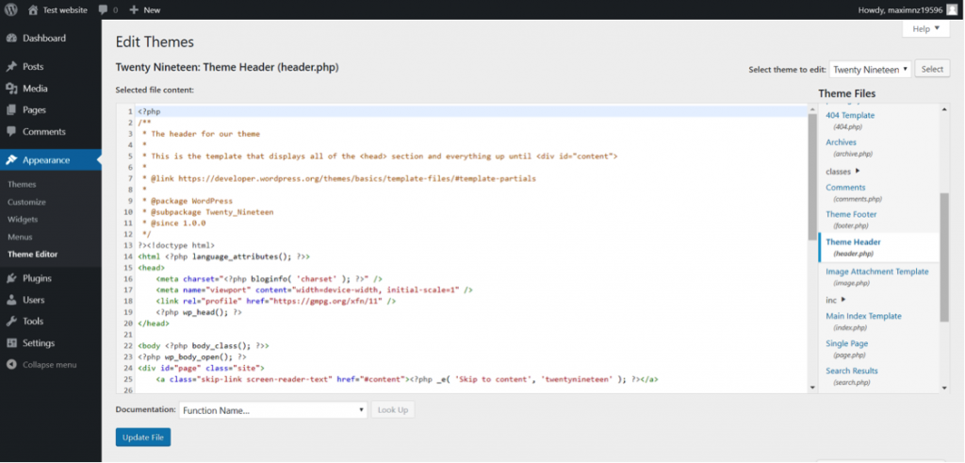
Task: Open the Help tab
Action: click(926, 29)
